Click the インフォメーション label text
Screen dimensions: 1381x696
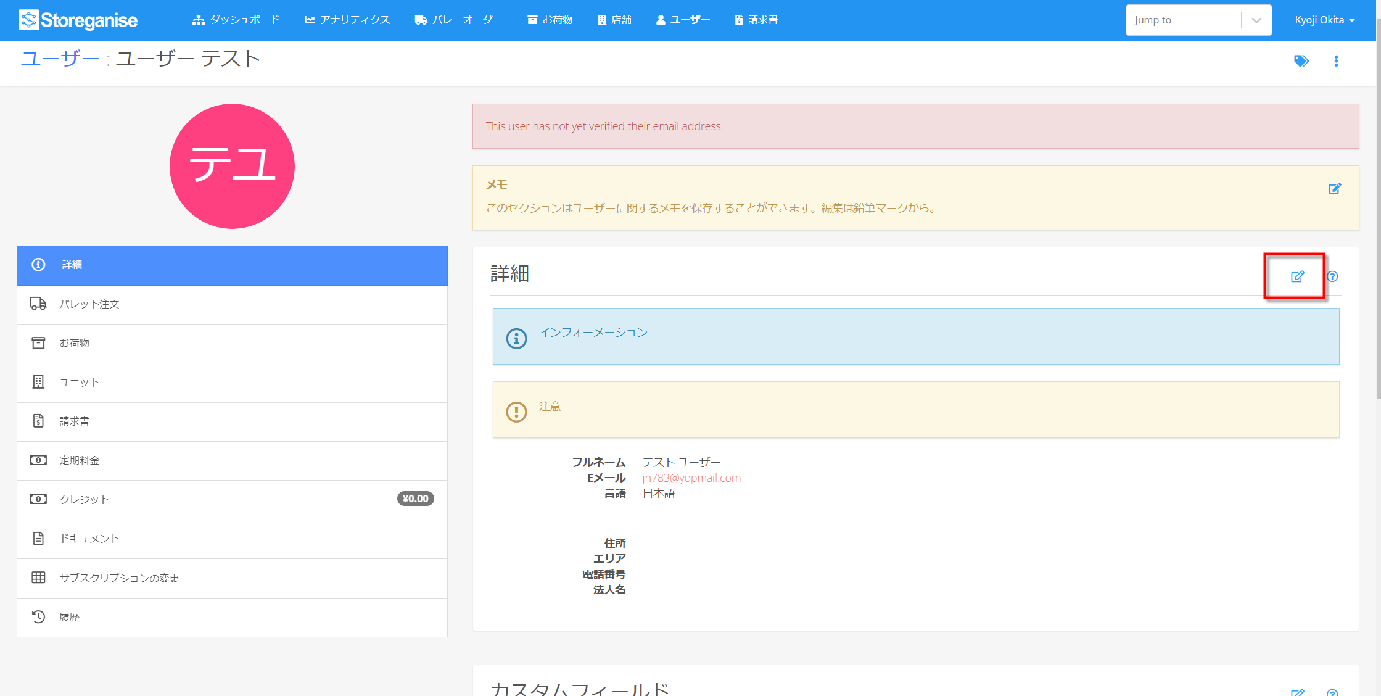(593, 333)
